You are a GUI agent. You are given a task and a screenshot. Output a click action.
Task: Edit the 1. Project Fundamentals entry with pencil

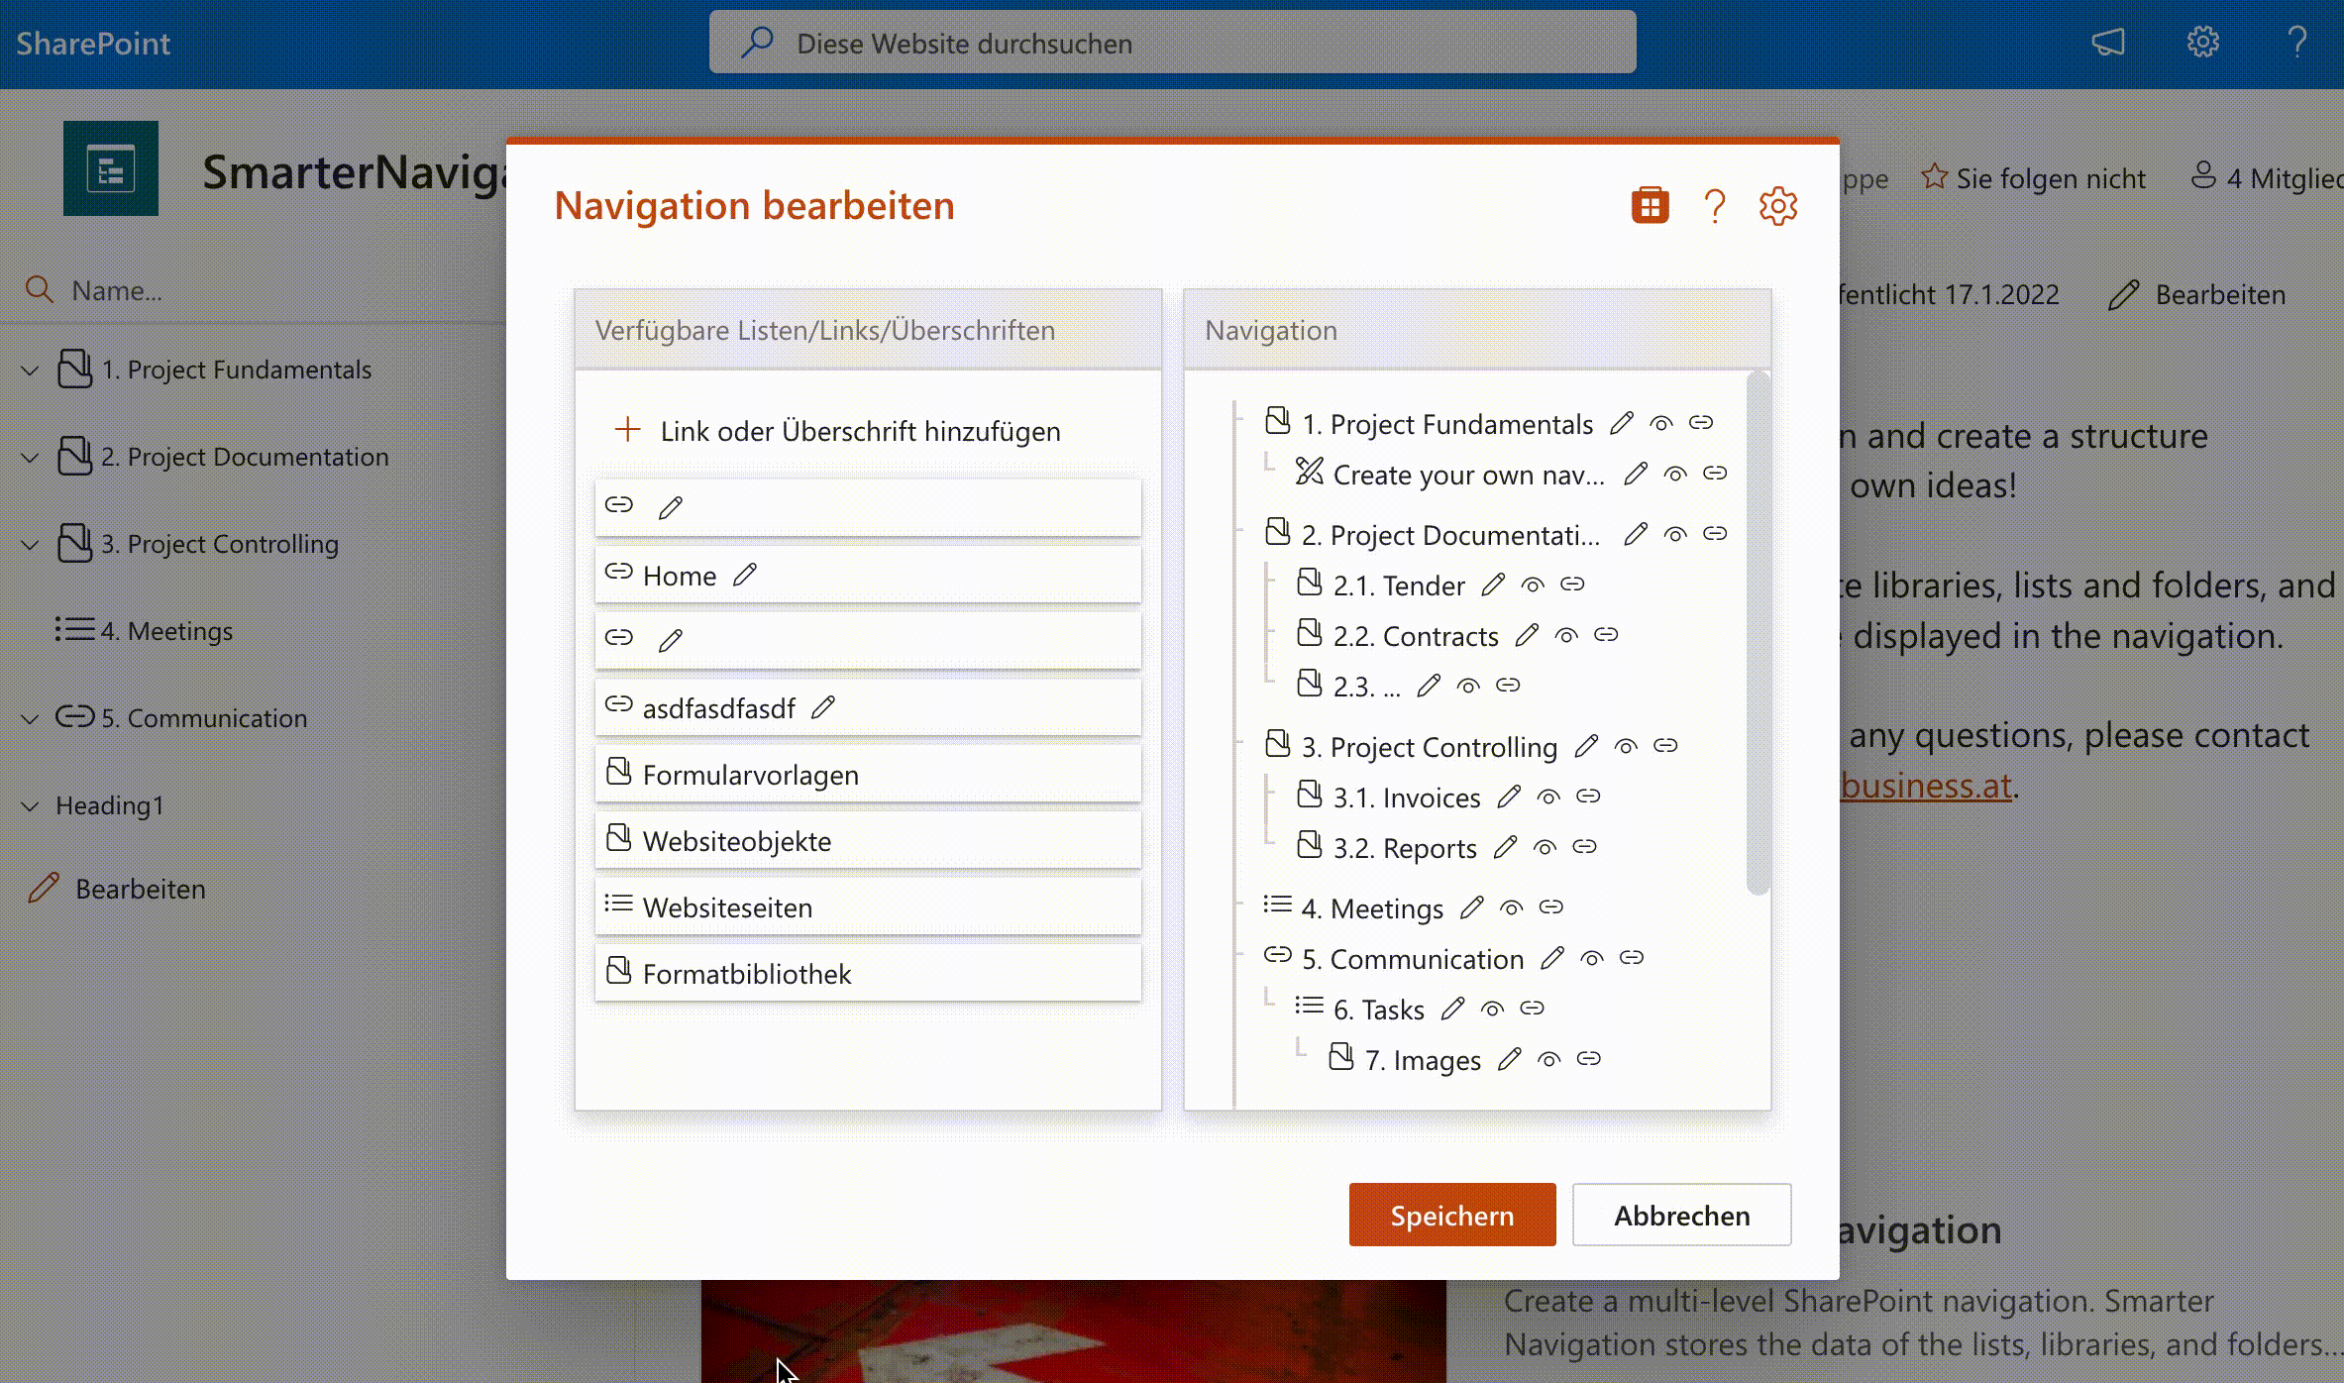(1622, 424)
